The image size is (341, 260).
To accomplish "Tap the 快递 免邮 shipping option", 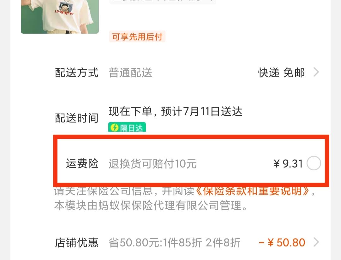I will tap(281, 72).
